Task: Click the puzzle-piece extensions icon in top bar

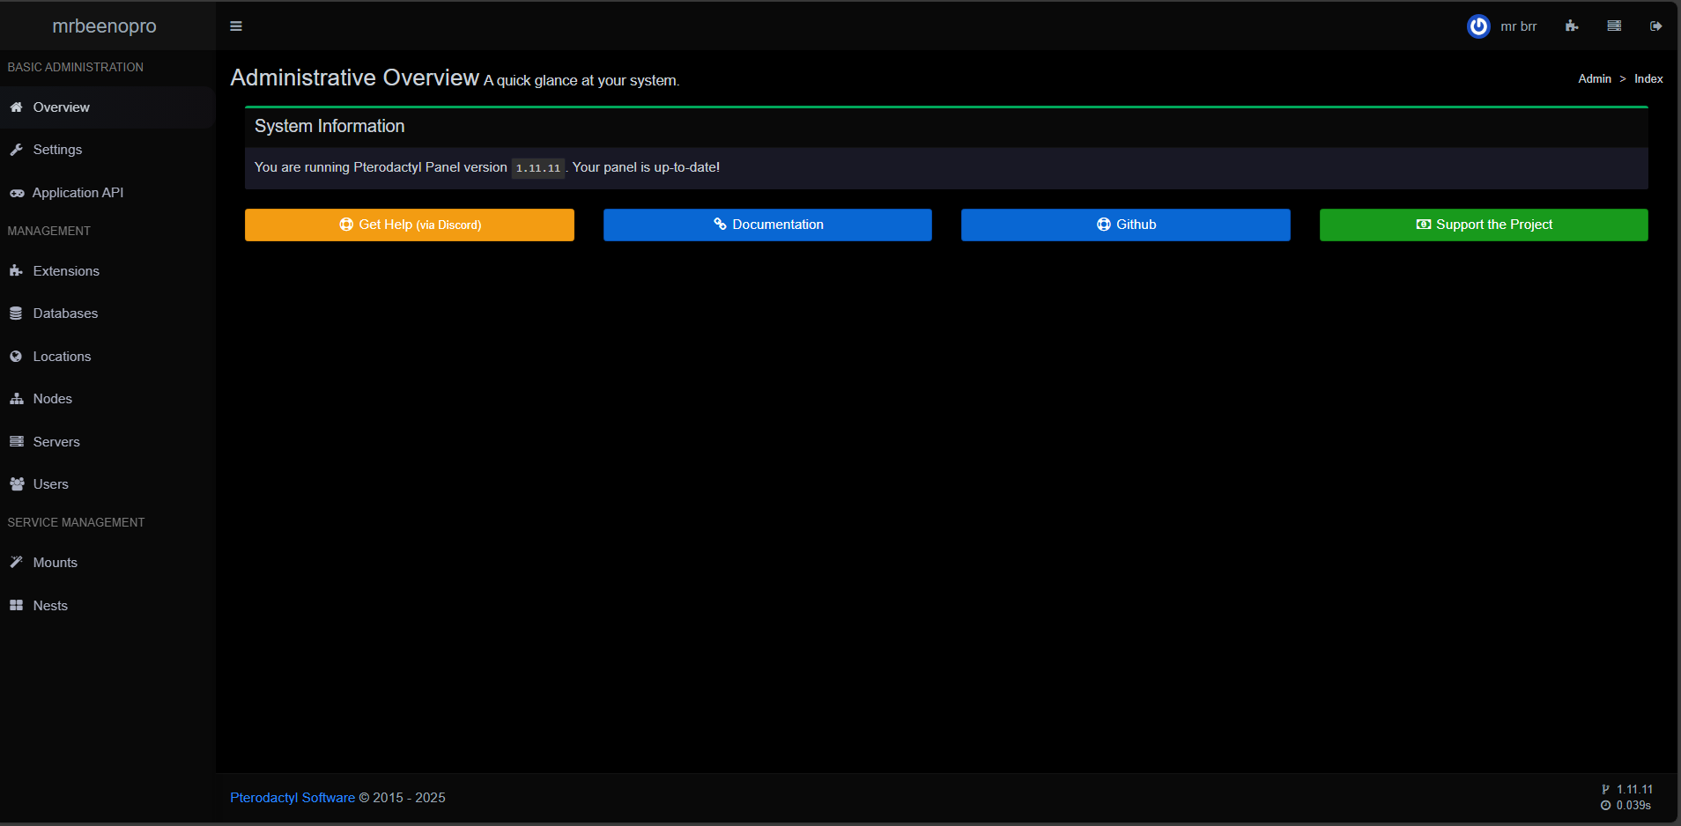Action: coord(1572,26)
